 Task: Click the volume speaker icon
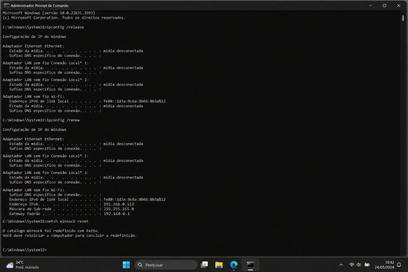(359, 265)
